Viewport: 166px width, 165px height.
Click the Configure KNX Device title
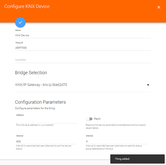coord(27,6)
